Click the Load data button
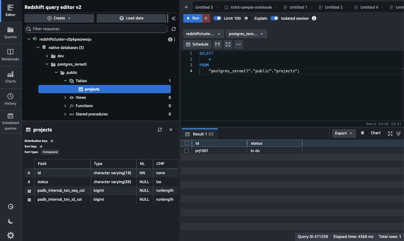404x241 pixels. [x=131, y=18]
